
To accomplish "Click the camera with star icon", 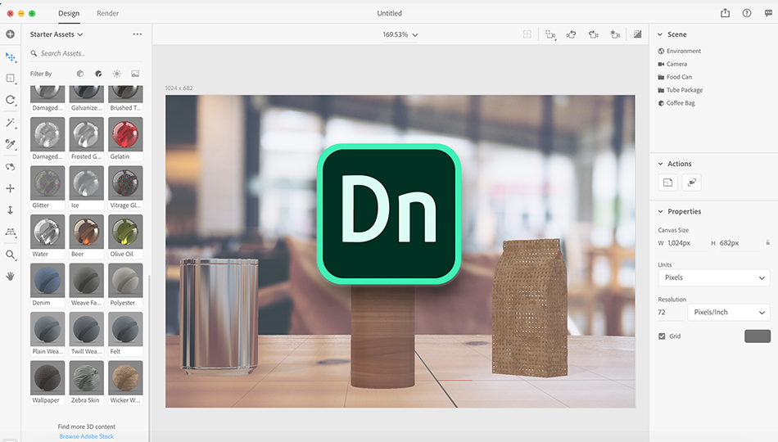I will [x=615, y=34].
